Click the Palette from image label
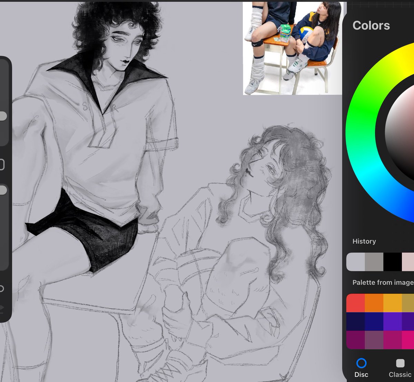The image size is (414, 382). click(383, 282)
